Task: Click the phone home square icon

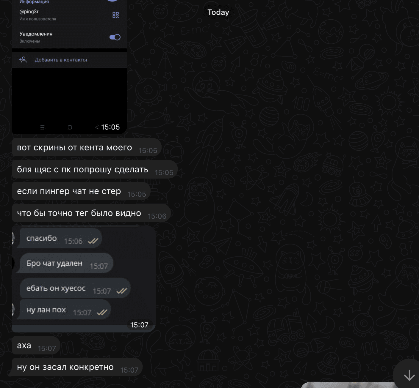Action: click(x=70, y=127)
